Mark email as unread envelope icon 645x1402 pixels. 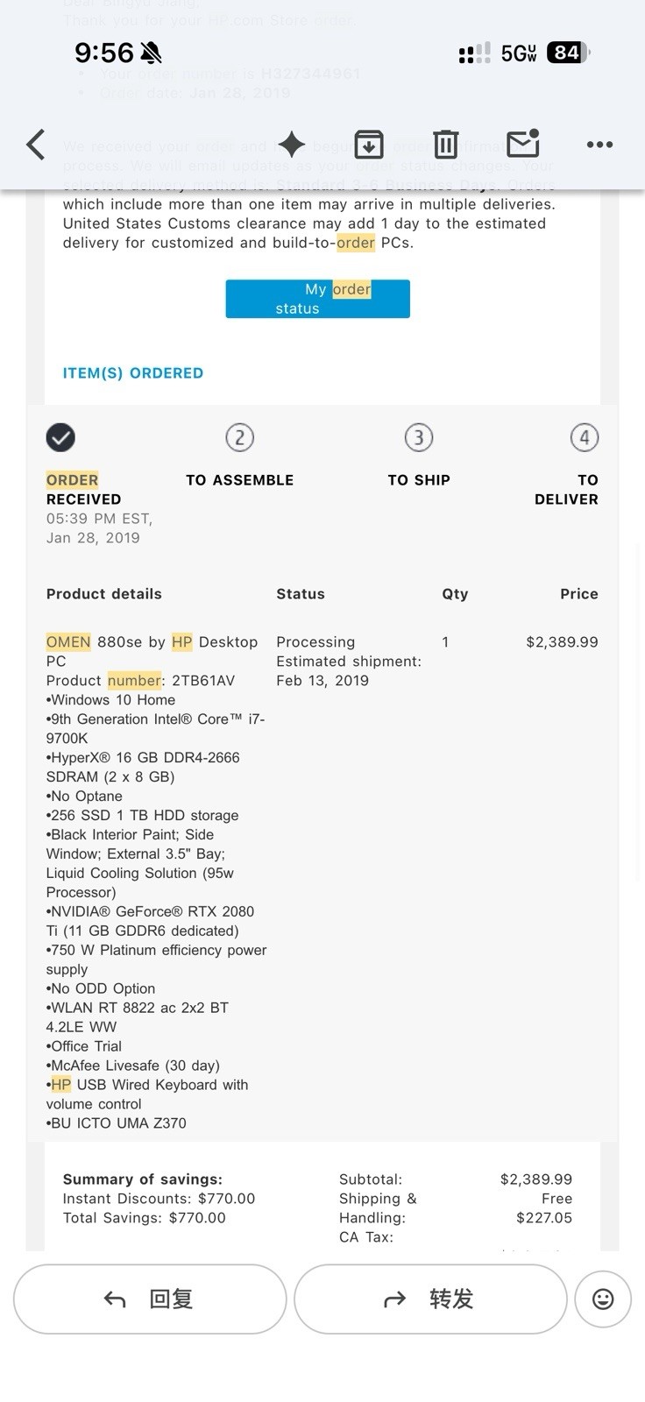click(x=523, y=144)
